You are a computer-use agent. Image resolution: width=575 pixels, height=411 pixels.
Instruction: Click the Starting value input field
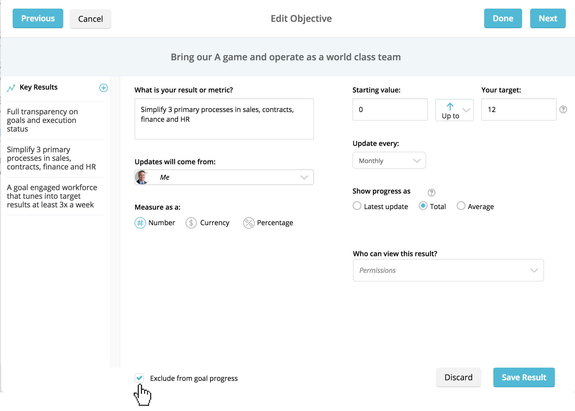pos(390,109)
